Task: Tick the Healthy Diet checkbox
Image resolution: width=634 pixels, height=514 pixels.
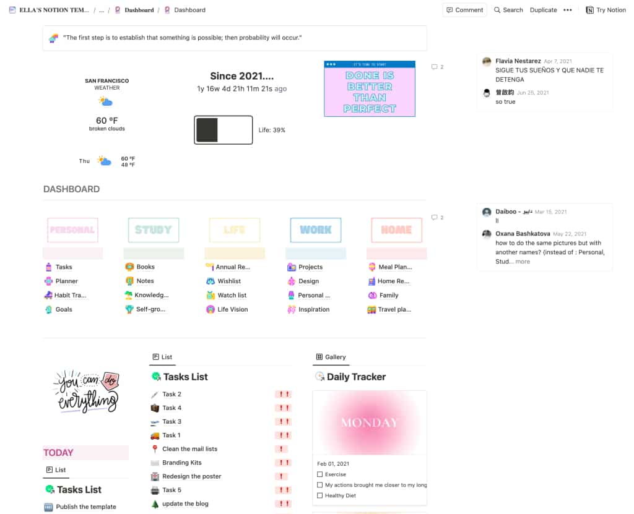Action: click(319, 495)
